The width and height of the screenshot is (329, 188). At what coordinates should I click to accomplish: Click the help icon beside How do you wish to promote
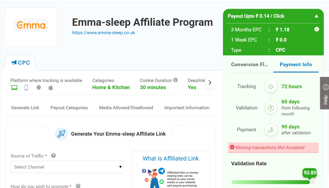78,186
